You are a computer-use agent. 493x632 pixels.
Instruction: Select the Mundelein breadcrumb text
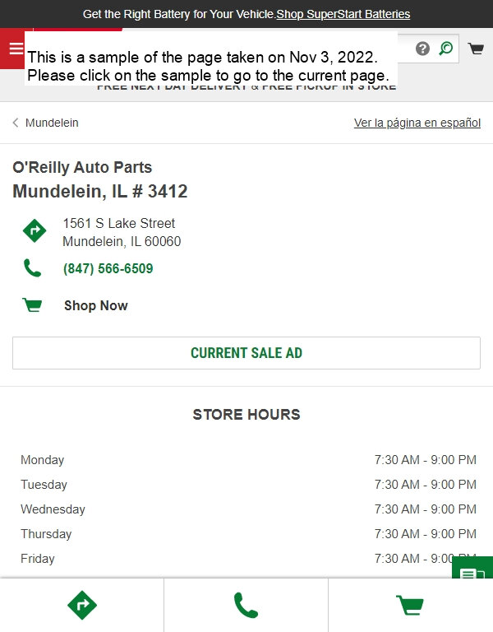click(52, 123)
